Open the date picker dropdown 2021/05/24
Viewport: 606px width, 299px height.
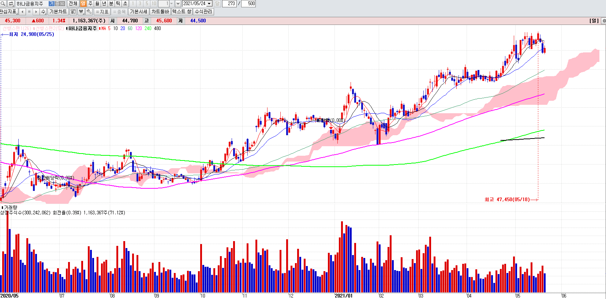[209, 4]
